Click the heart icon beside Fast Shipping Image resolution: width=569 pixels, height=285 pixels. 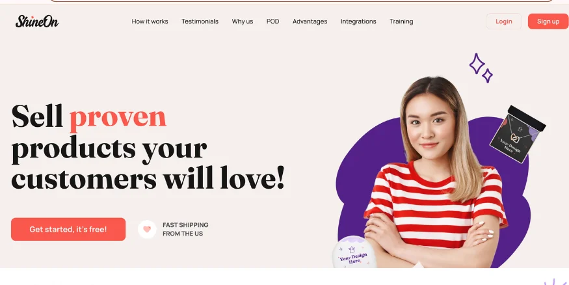click(x=147, y=229)
